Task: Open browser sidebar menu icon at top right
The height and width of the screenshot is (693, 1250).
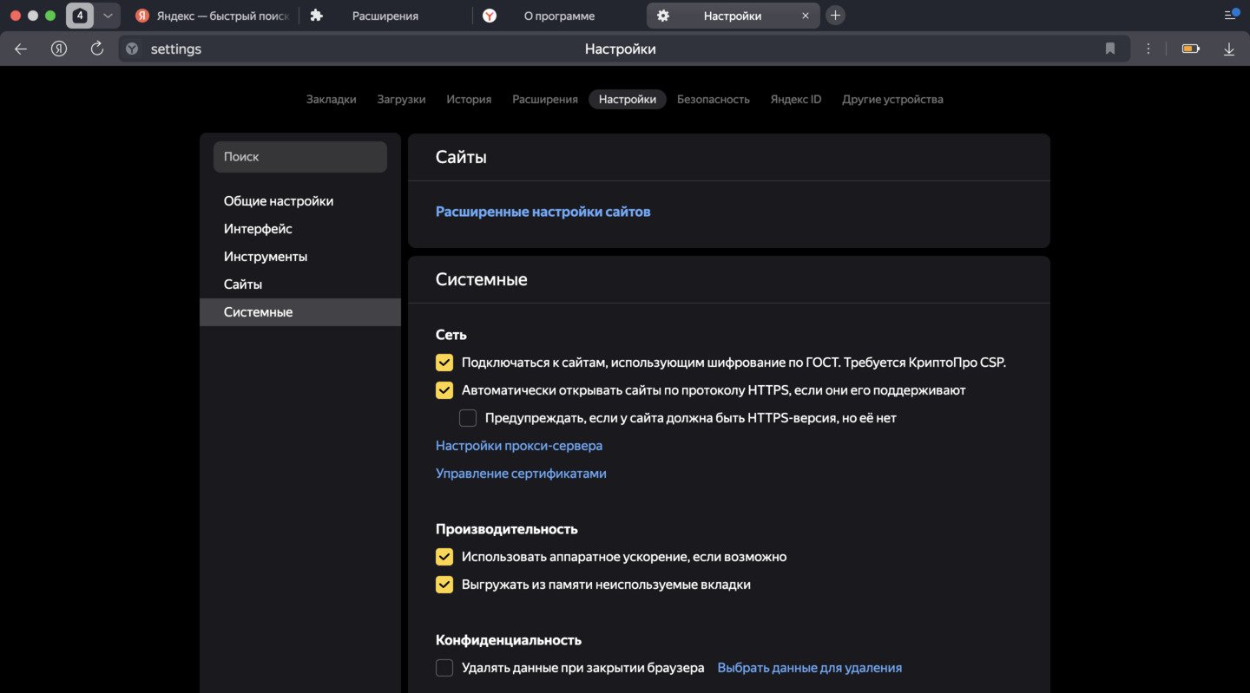Action: (1231, 14)
